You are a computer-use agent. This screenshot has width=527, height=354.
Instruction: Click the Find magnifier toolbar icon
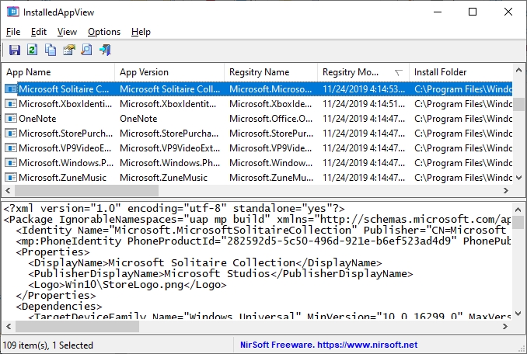pos(86,50)
